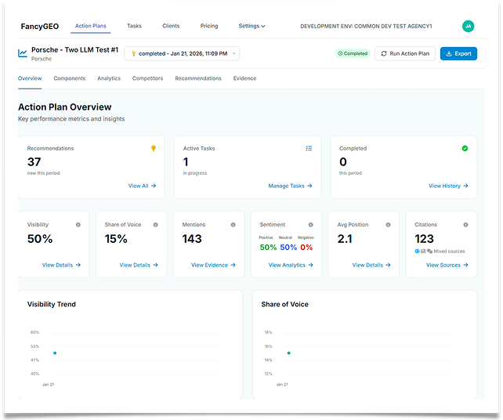Click the FancyGEO logo
The width and height of the screenshot is (503, 420).
(x=40, y=27)
